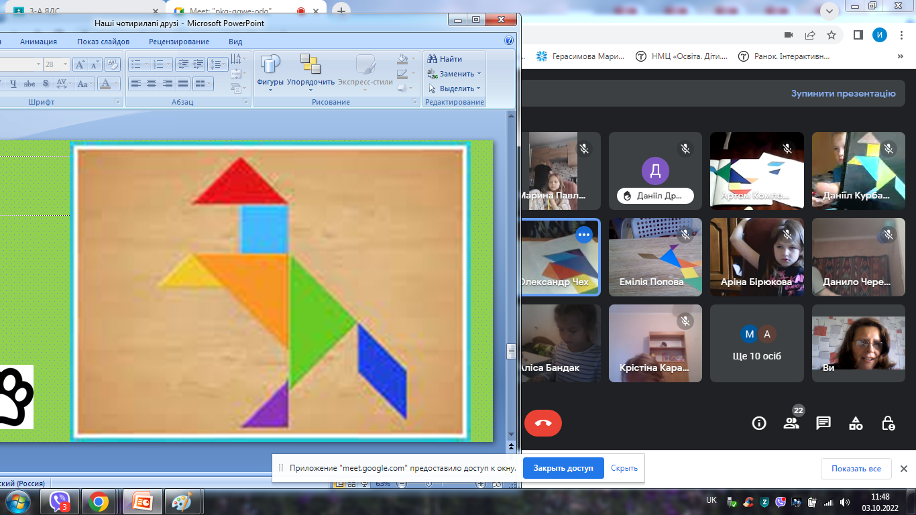The width and height of the screenshot is (916, 515).
Task: Open the Meet chat panel icon
Action: point(823,423)
